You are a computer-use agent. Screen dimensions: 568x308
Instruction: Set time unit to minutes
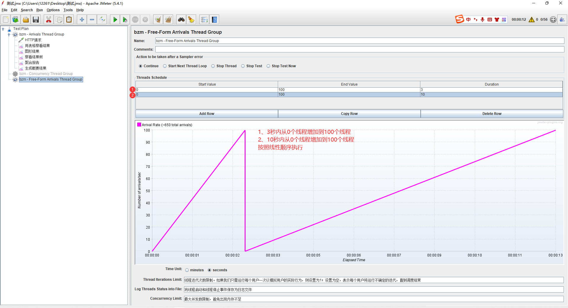(187, 270)
